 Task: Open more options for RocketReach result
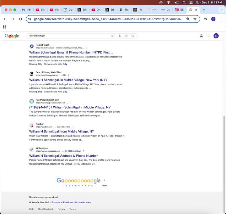(x=86, y=48)
